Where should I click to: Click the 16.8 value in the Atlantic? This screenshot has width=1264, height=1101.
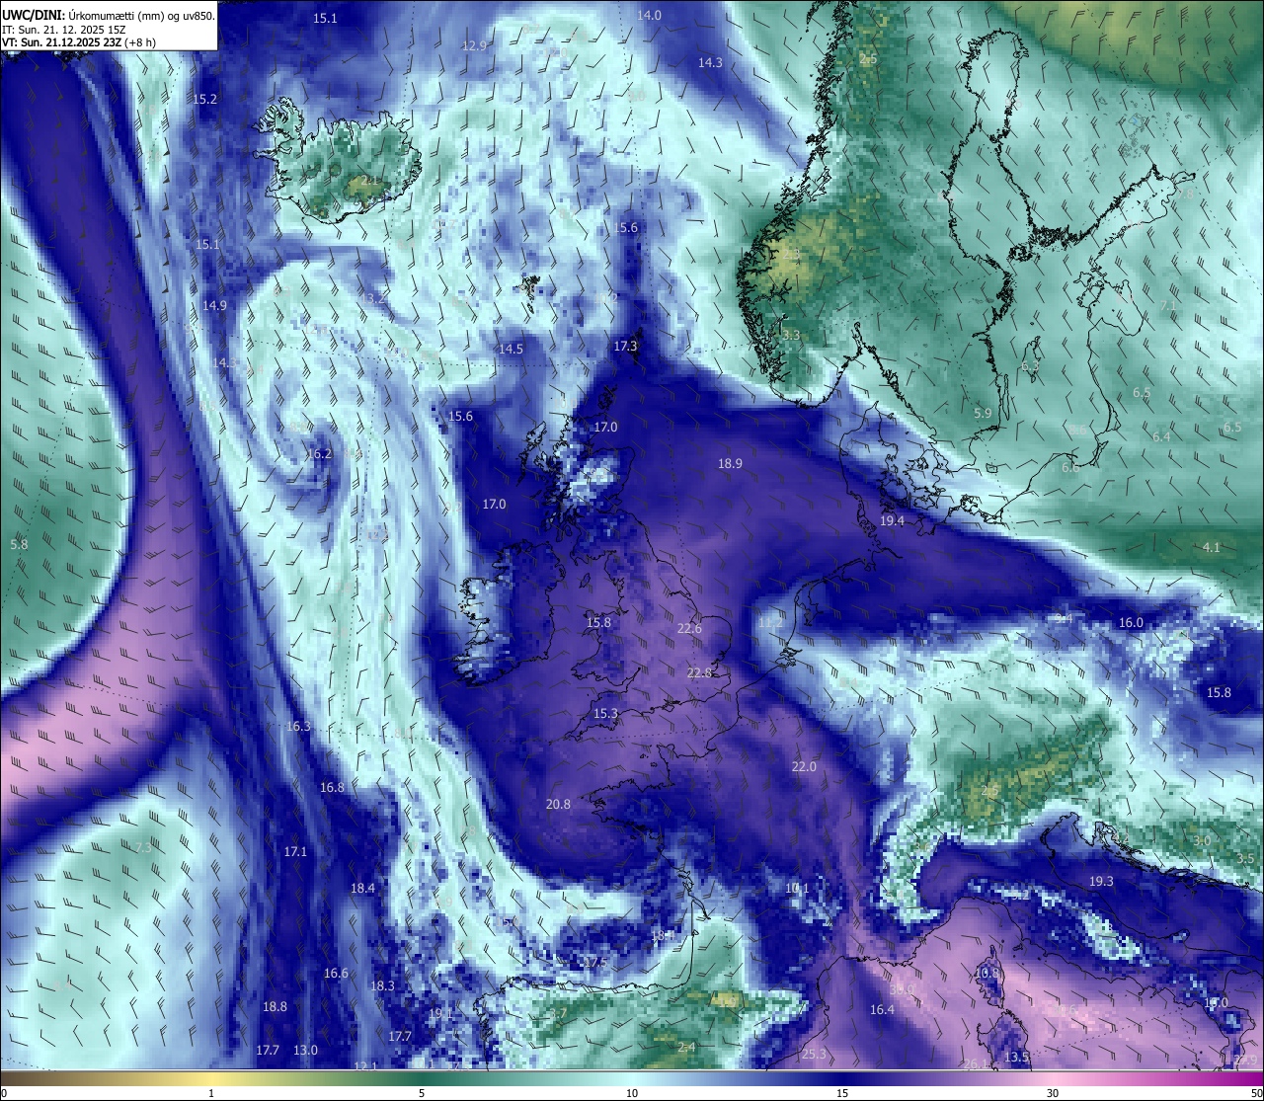point(332,787)
